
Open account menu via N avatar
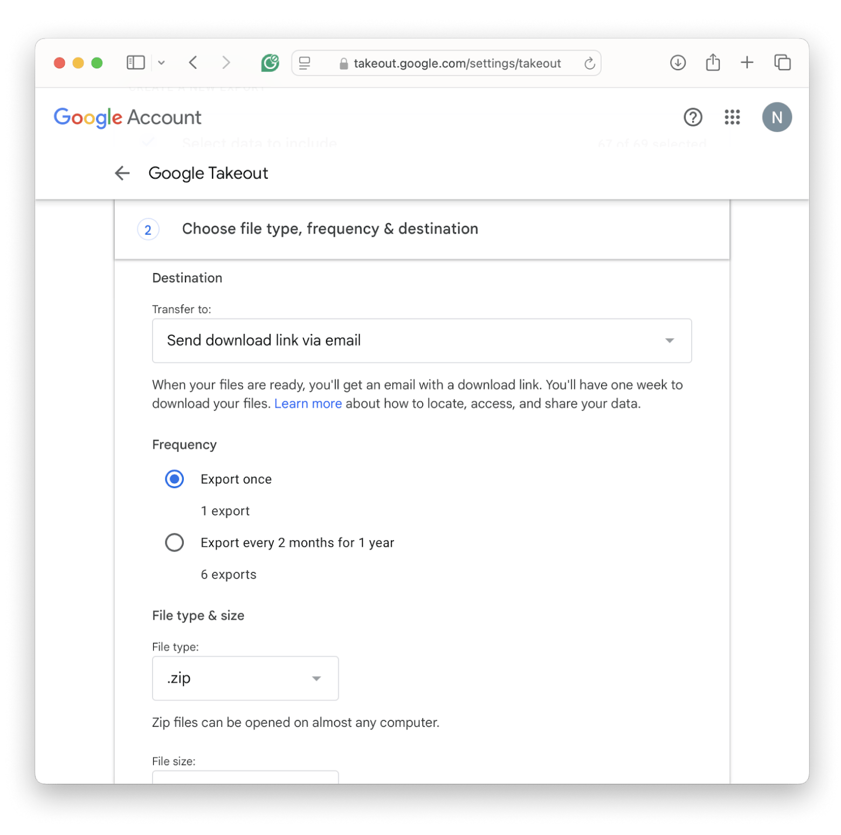776,117
